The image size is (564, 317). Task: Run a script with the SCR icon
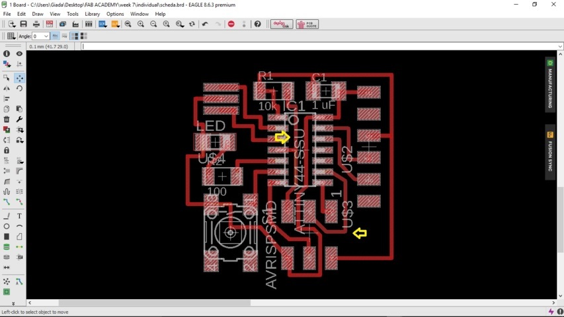(x=102, y=24)
